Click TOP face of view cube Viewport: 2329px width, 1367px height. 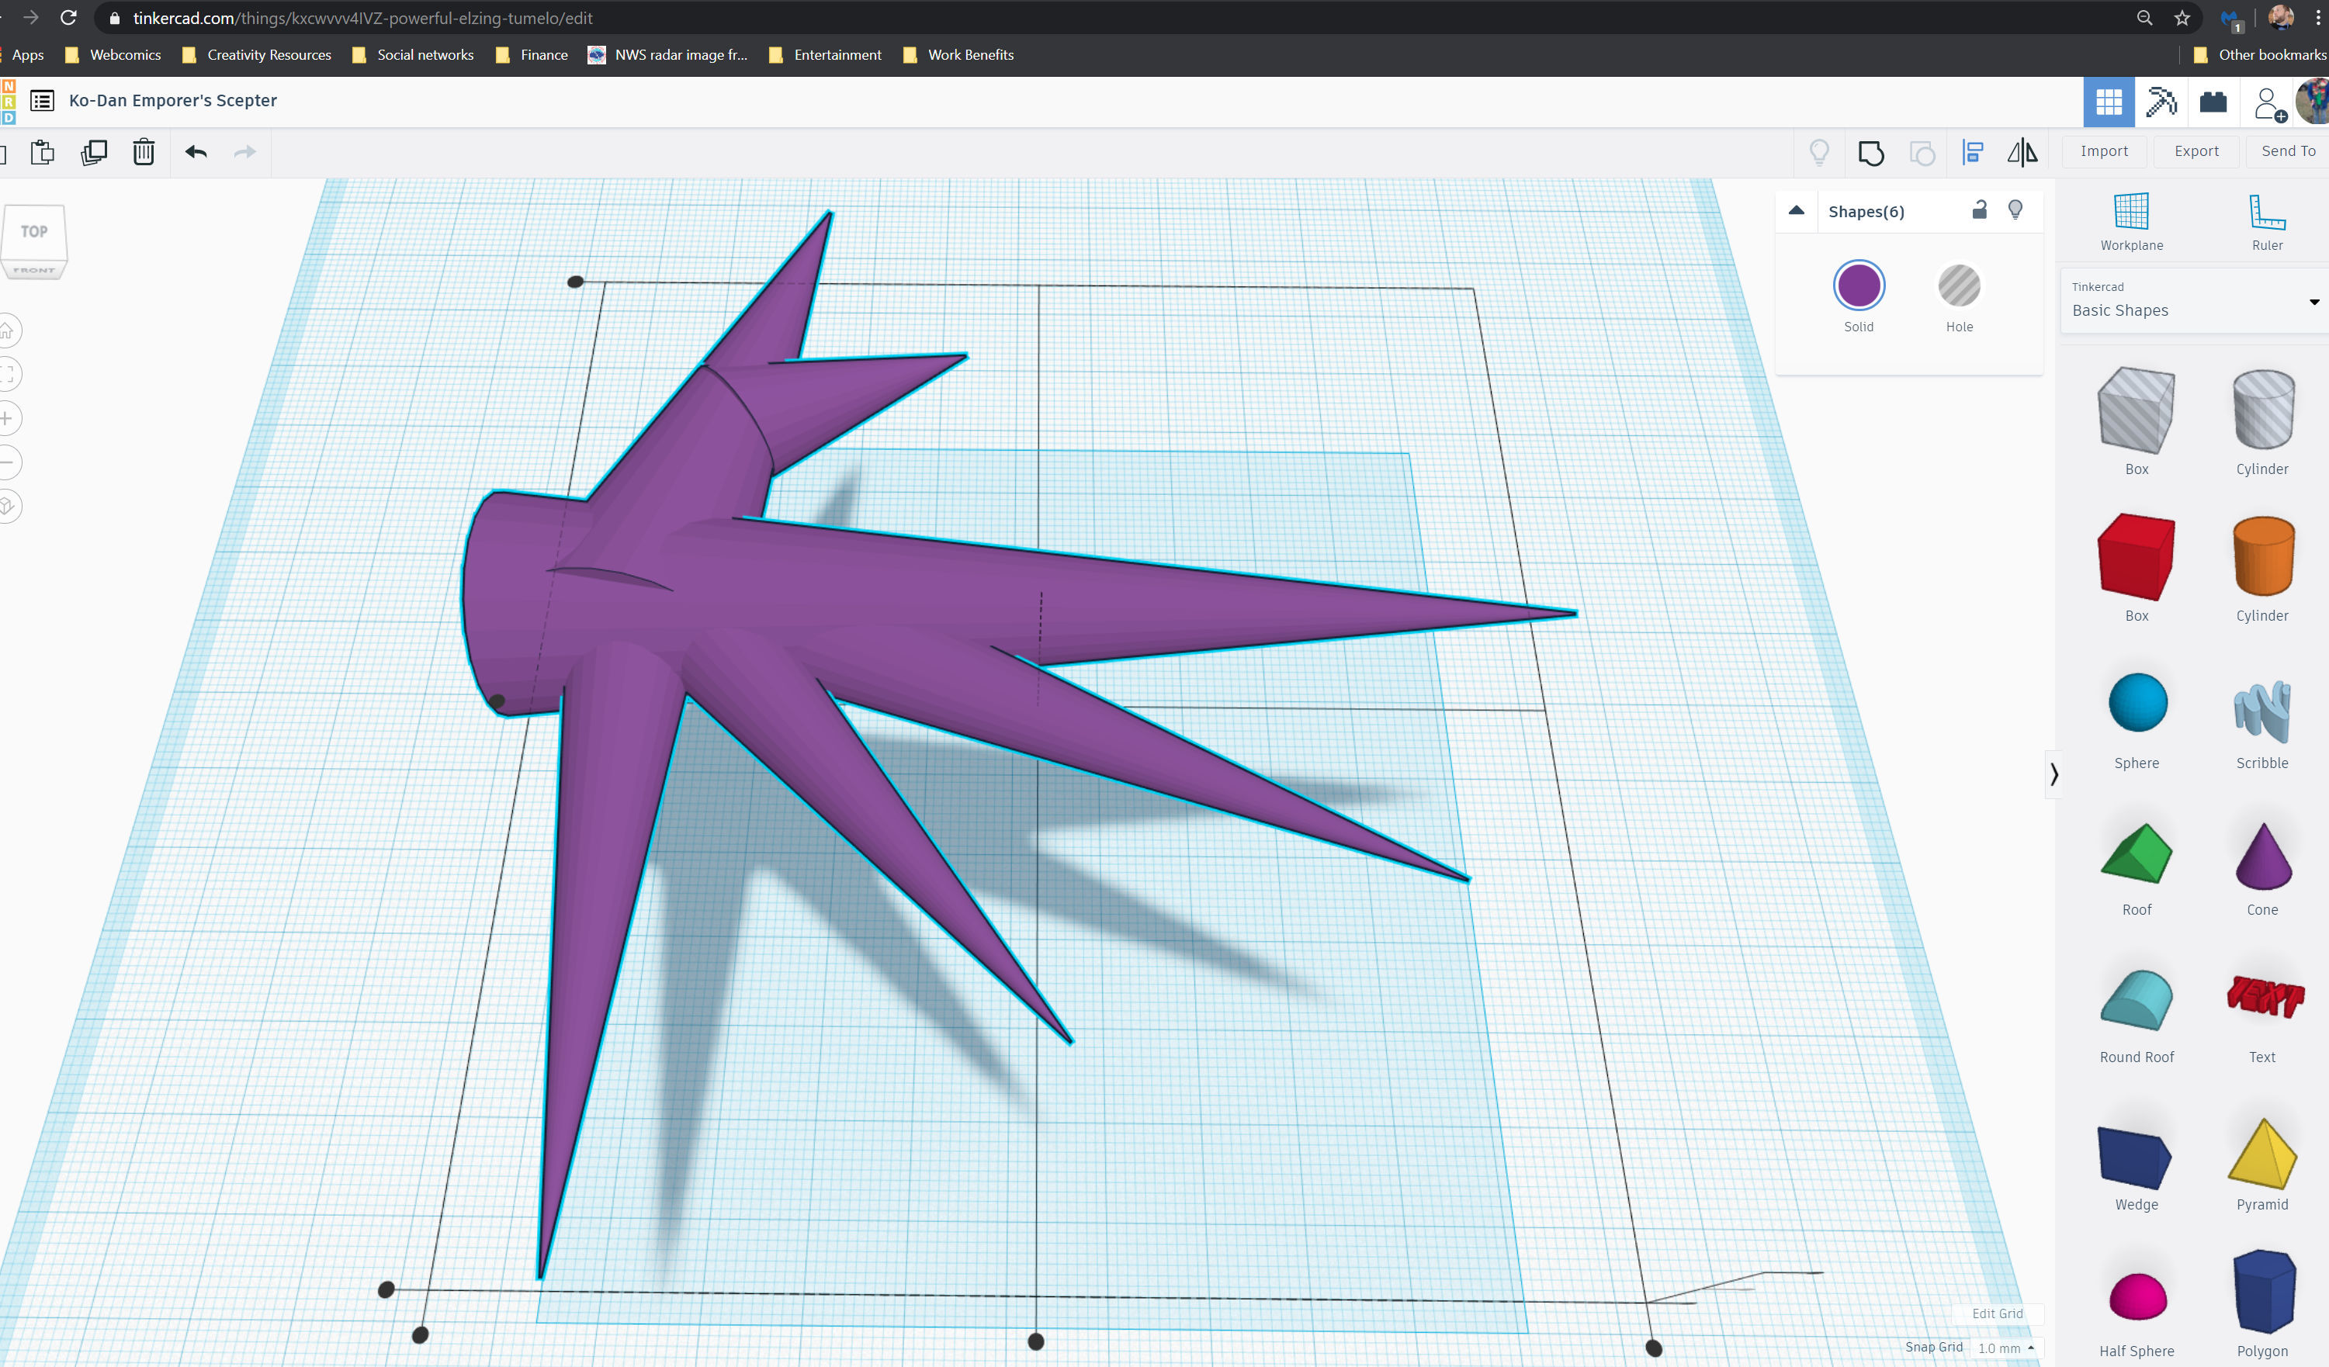tap(33, 232)
